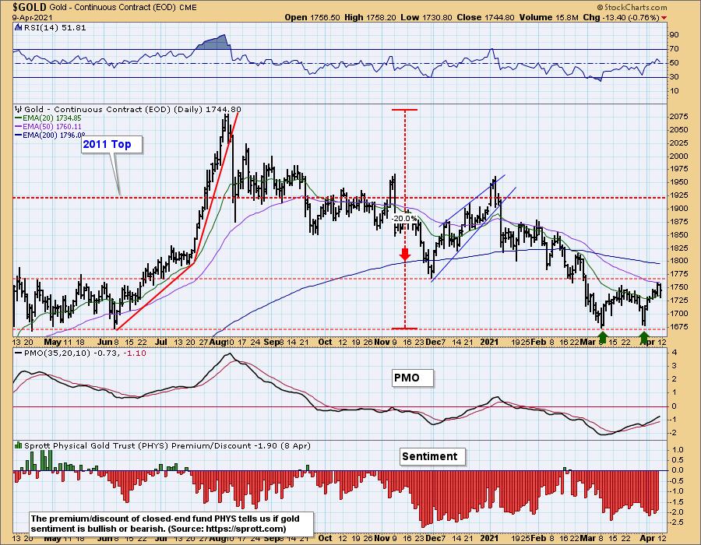Viewport: 701px width, 545px height.
Task: Click the 1675 price axis label
Action: coord(678,326)
